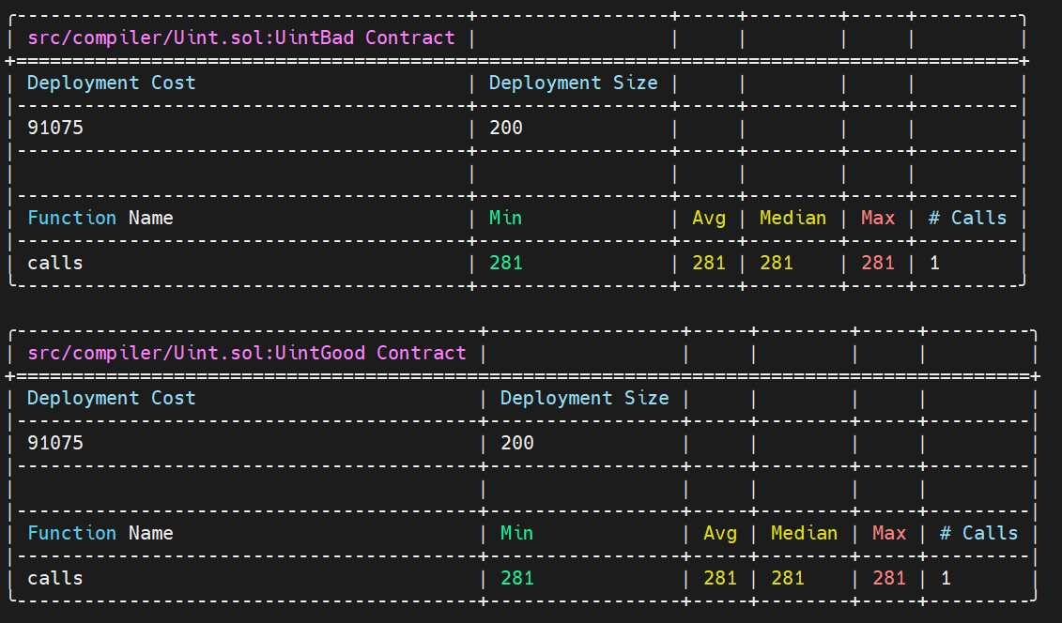Click the UintGood Contract title text

[x=247, y=353]
